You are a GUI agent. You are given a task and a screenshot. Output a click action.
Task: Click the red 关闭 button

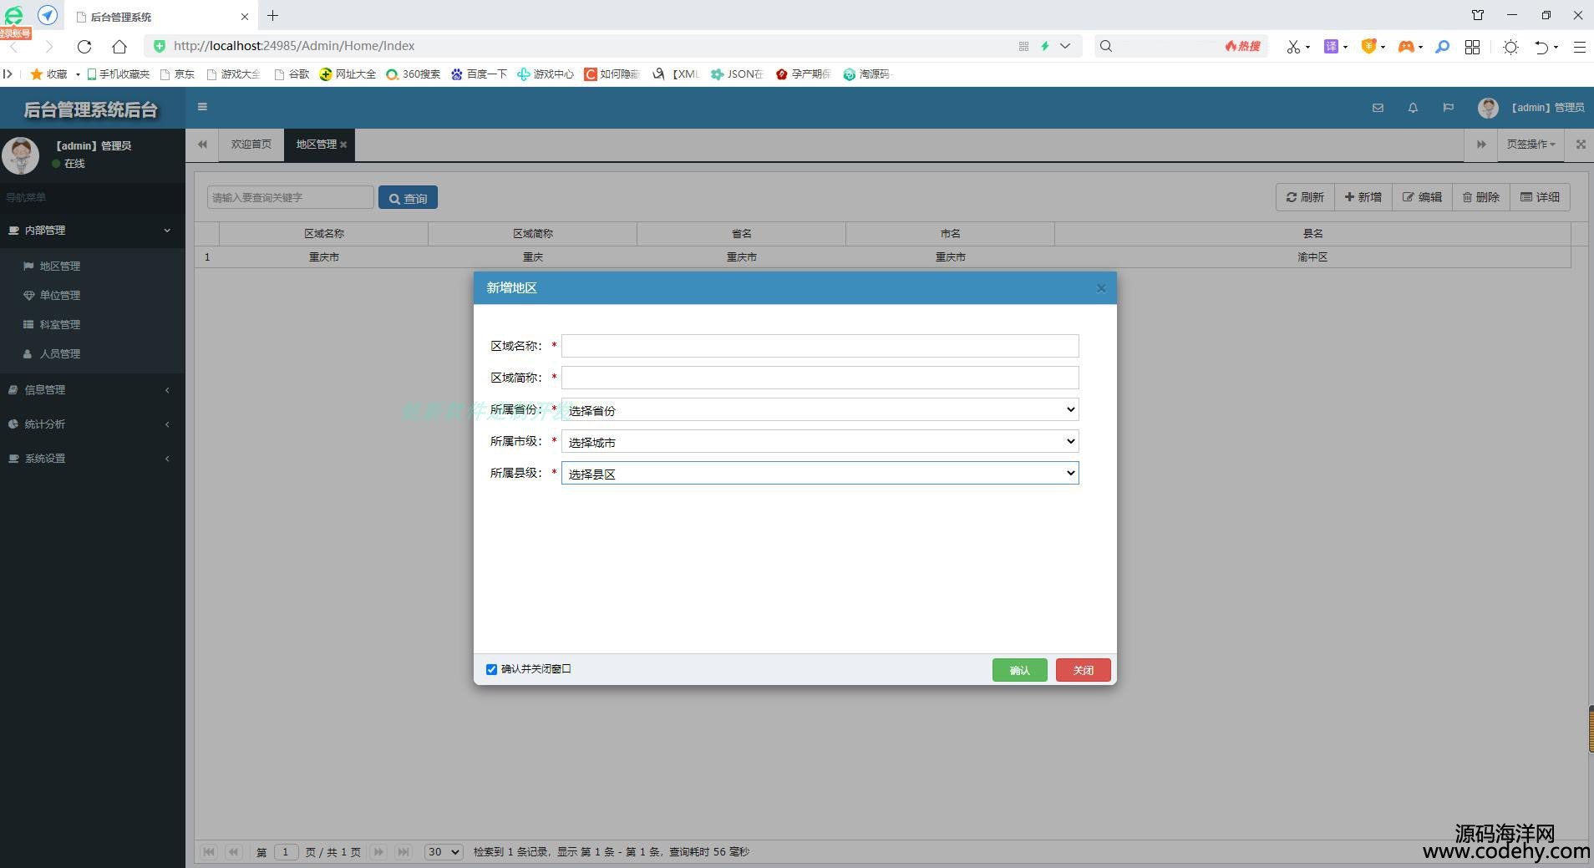pos(1083,670)
